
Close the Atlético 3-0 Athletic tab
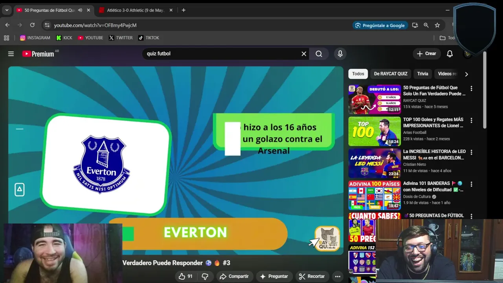pyautogui.click(x=171, y=10)
